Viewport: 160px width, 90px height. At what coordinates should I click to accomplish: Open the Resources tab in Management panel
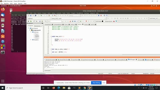tap(37, 26)
